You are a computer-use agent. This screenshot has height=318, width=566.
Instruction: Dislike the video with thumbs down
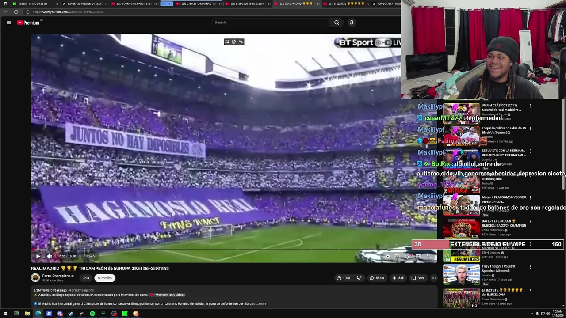coord(359,278)
